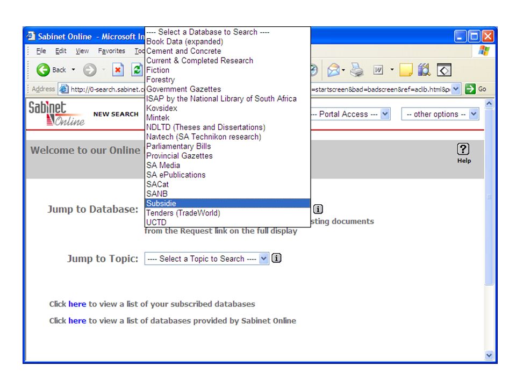Select Provincial Gazettes option
The image size is (516, 387).
click(227, 156)
